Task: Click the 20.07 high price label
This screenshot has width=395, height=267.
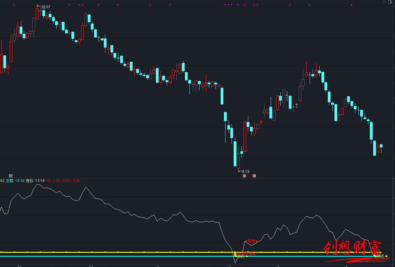Action: [46, 7]
